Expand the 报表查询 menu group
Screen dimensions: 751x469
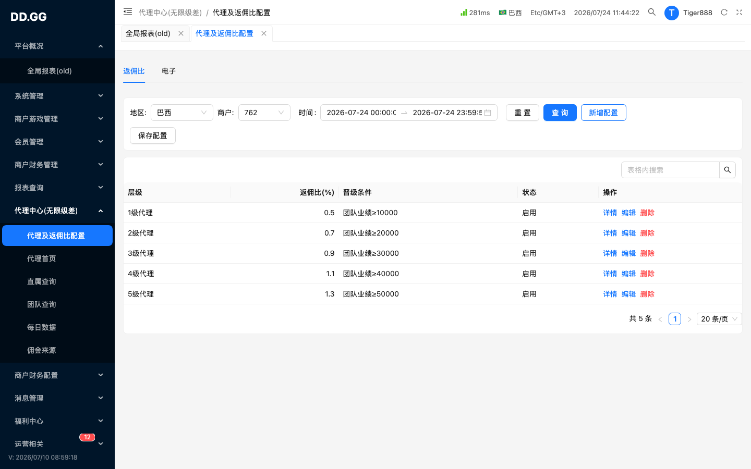57,188
